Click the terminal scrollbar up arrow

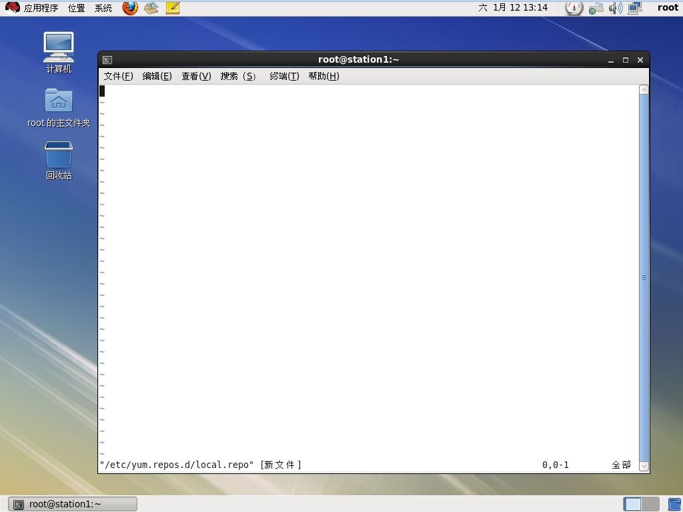tap(644, 90)
